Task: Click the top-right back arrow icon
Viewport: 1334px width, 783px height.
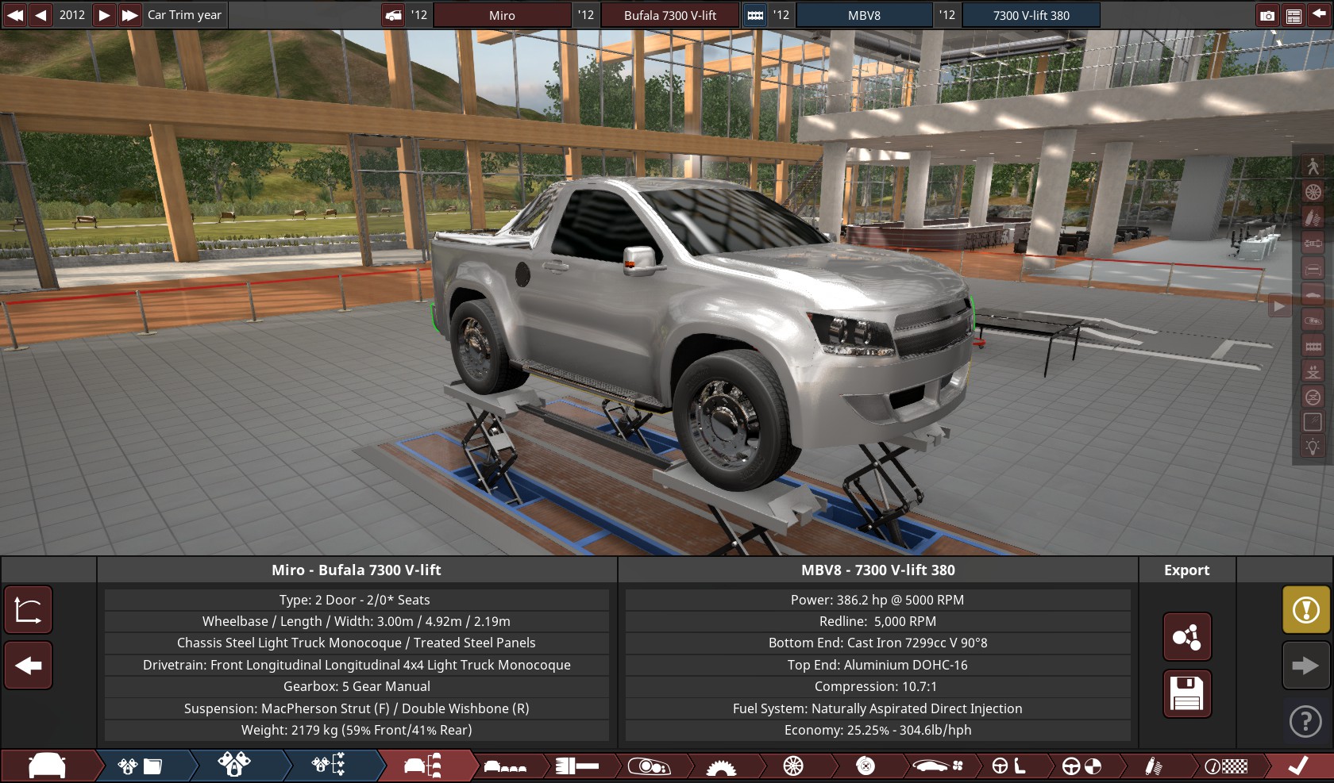Action: (1320, 15)
